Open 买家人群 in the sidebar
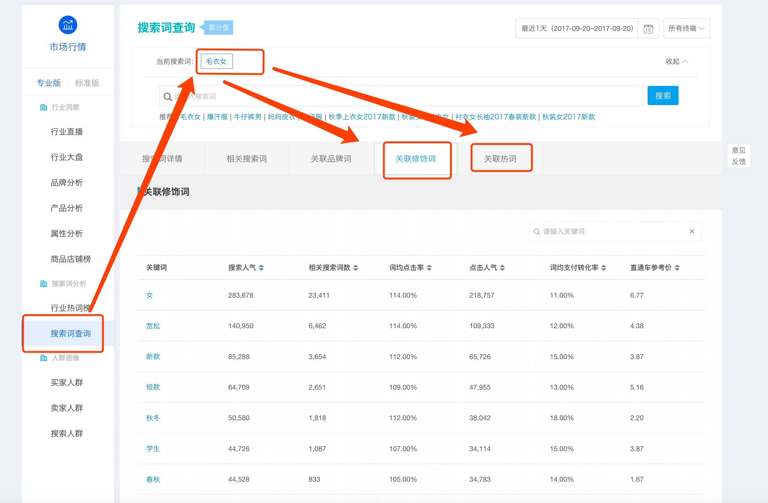Screen dimensions: 768x503 67,383
